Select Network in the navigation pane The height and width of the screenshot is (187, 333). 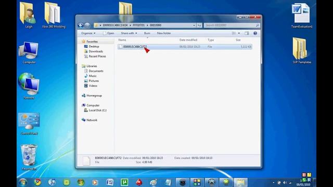[x=92, y=120]
